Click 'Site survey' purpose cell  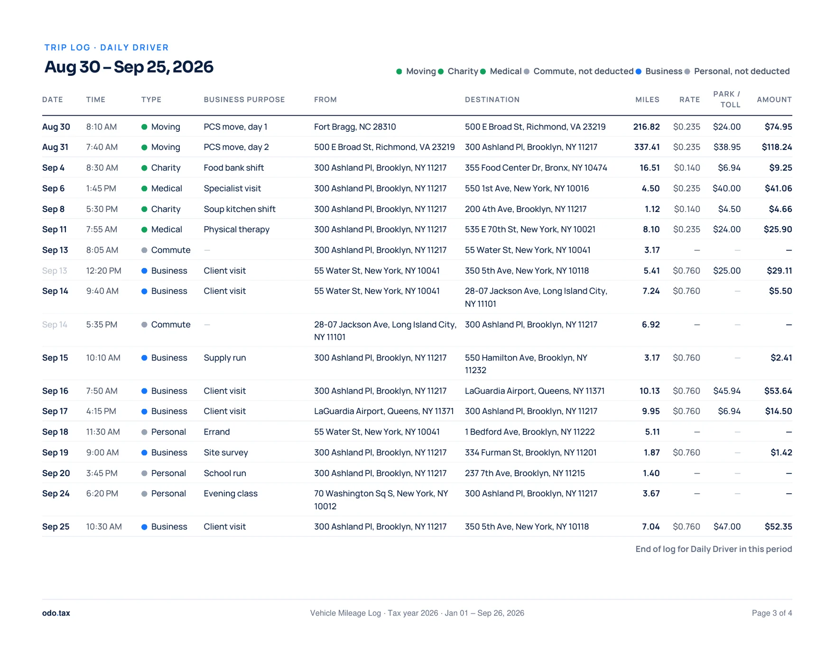226,452
